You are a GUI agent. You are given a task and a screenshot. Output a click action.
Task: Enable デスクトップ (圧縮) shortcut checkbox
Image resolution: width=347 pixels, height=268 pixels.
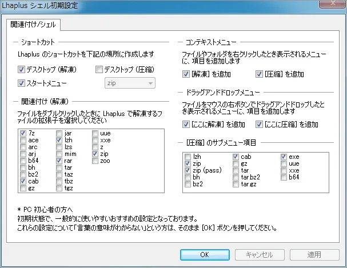99,70
